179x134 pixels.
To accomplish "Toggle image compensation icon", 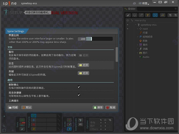I will (81, 124).
